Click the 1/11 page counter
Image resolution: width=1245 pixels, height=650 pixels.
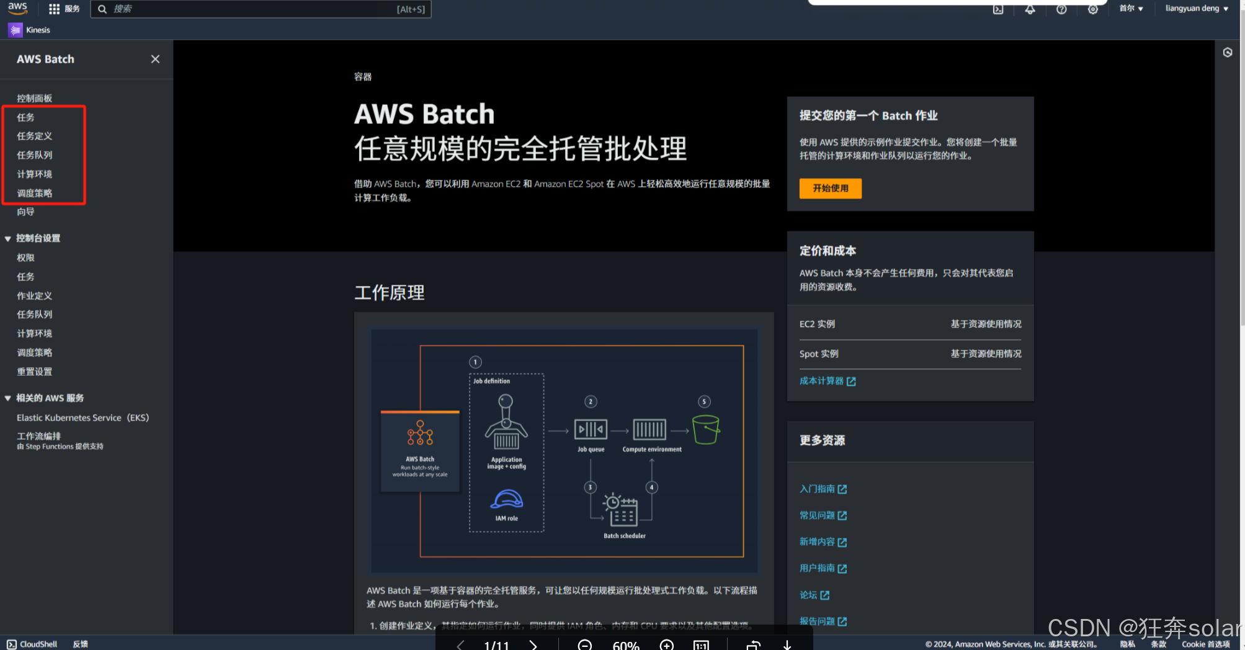click(x=496, y=645)
